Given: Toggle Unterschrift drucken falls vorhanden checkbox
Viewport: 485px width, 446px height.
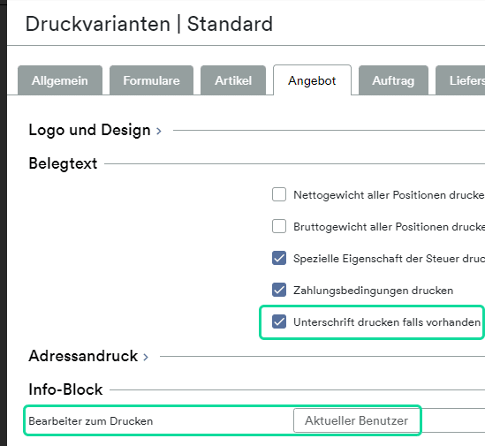Looking at the screenshot, I should 279,321.
